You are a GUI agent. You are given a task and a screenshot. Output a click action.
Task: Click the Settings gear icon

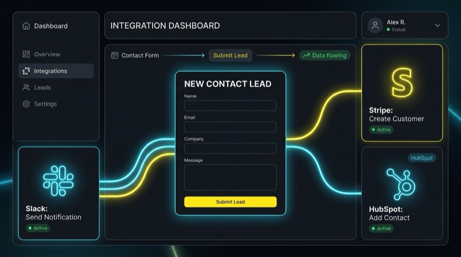[x=26, y=104]
